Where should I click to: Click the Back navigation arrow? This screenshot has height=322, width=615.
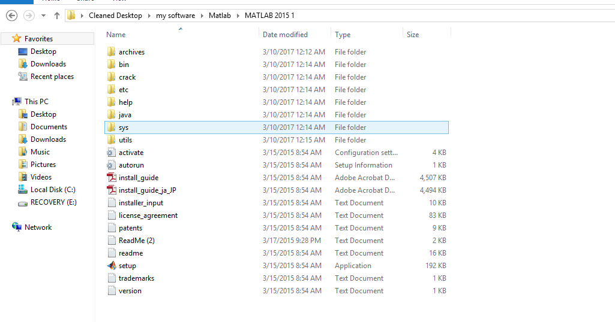point(12,16)
